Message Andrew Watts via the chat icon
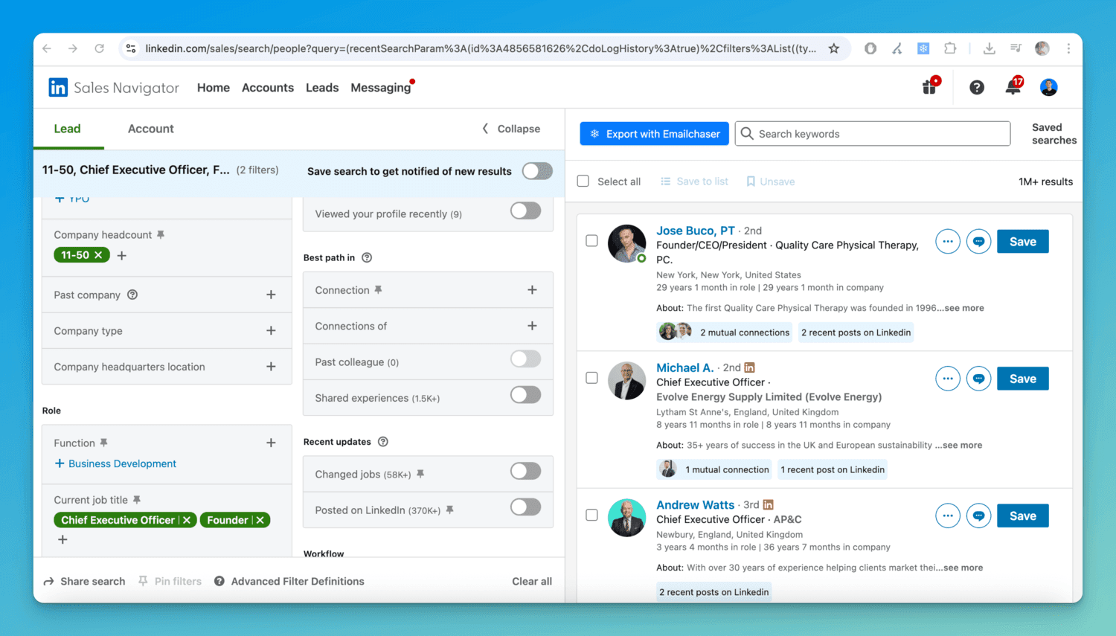This screenshot has width=1116, height=636. pyautogui.click(x=979, y=515)
